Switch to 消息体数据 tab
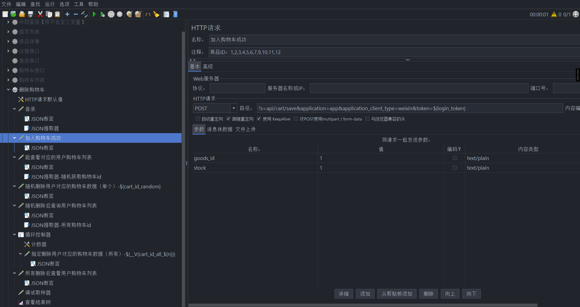The height and width of the screenshot is (307, 580). coord(220,129)
